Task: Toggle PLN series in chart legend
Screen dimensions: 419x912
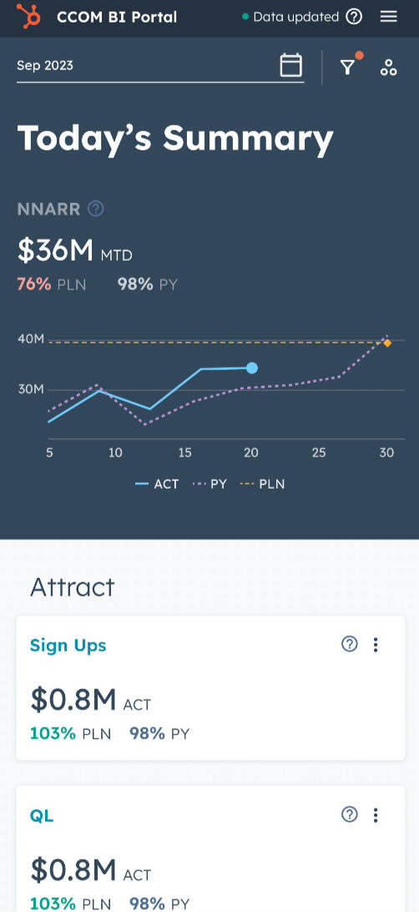Action: pyautogui.click(x=262, y=484)
